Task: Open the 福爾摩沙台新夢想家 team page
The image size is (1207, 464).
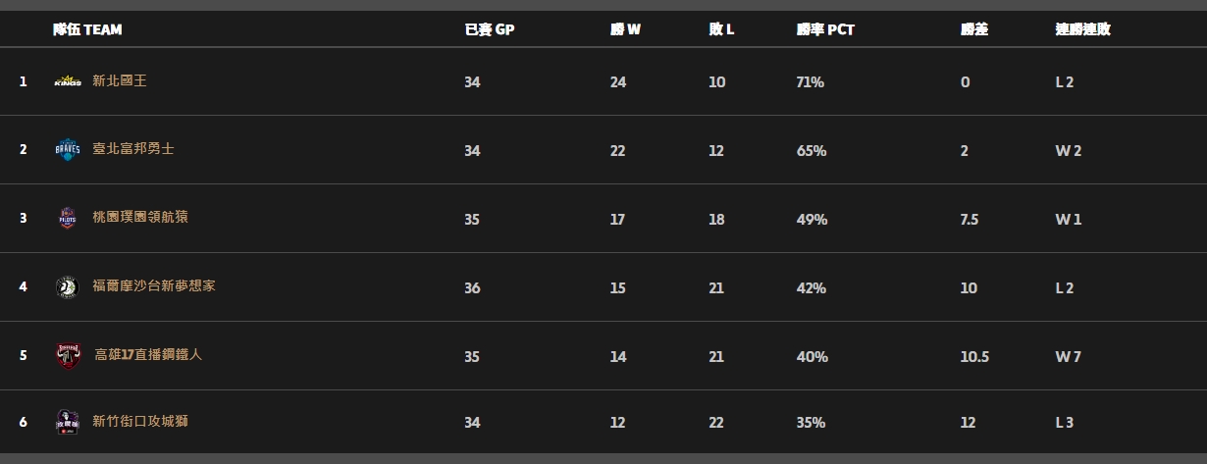Action: 154,286
